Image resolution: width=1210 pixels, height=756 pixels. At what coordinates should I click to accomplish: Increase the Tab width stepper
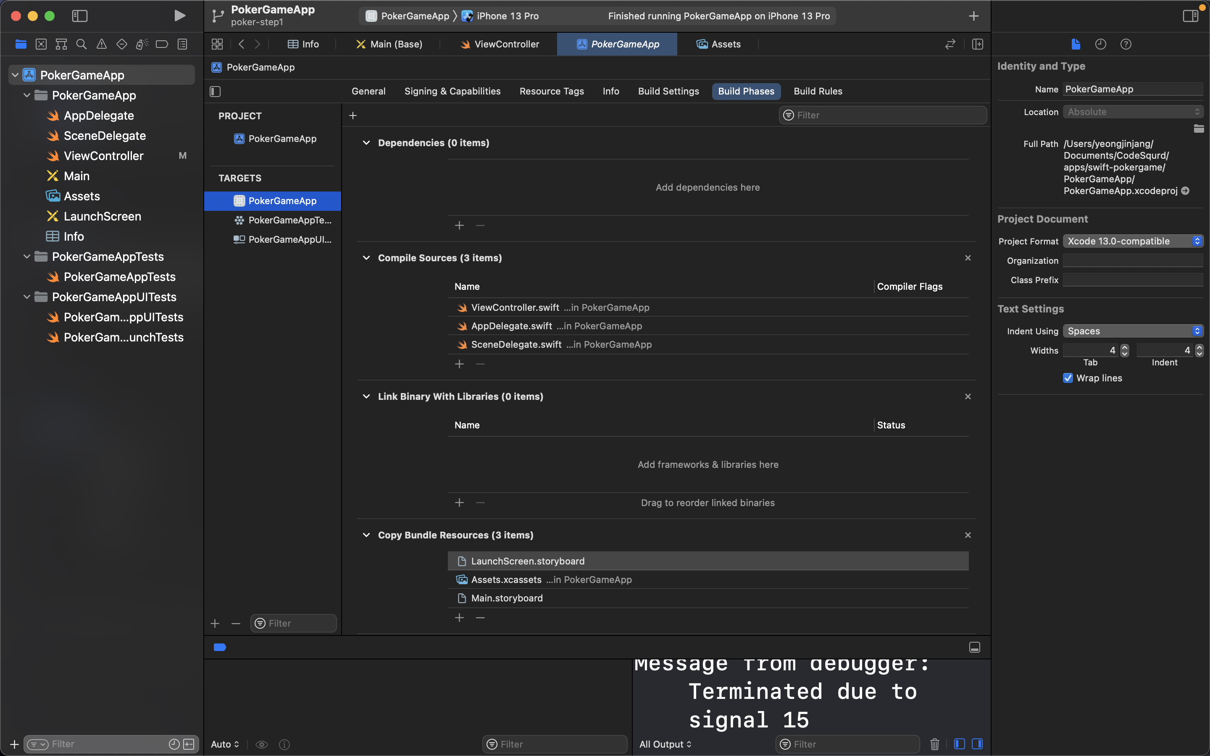coord(1124,347)
